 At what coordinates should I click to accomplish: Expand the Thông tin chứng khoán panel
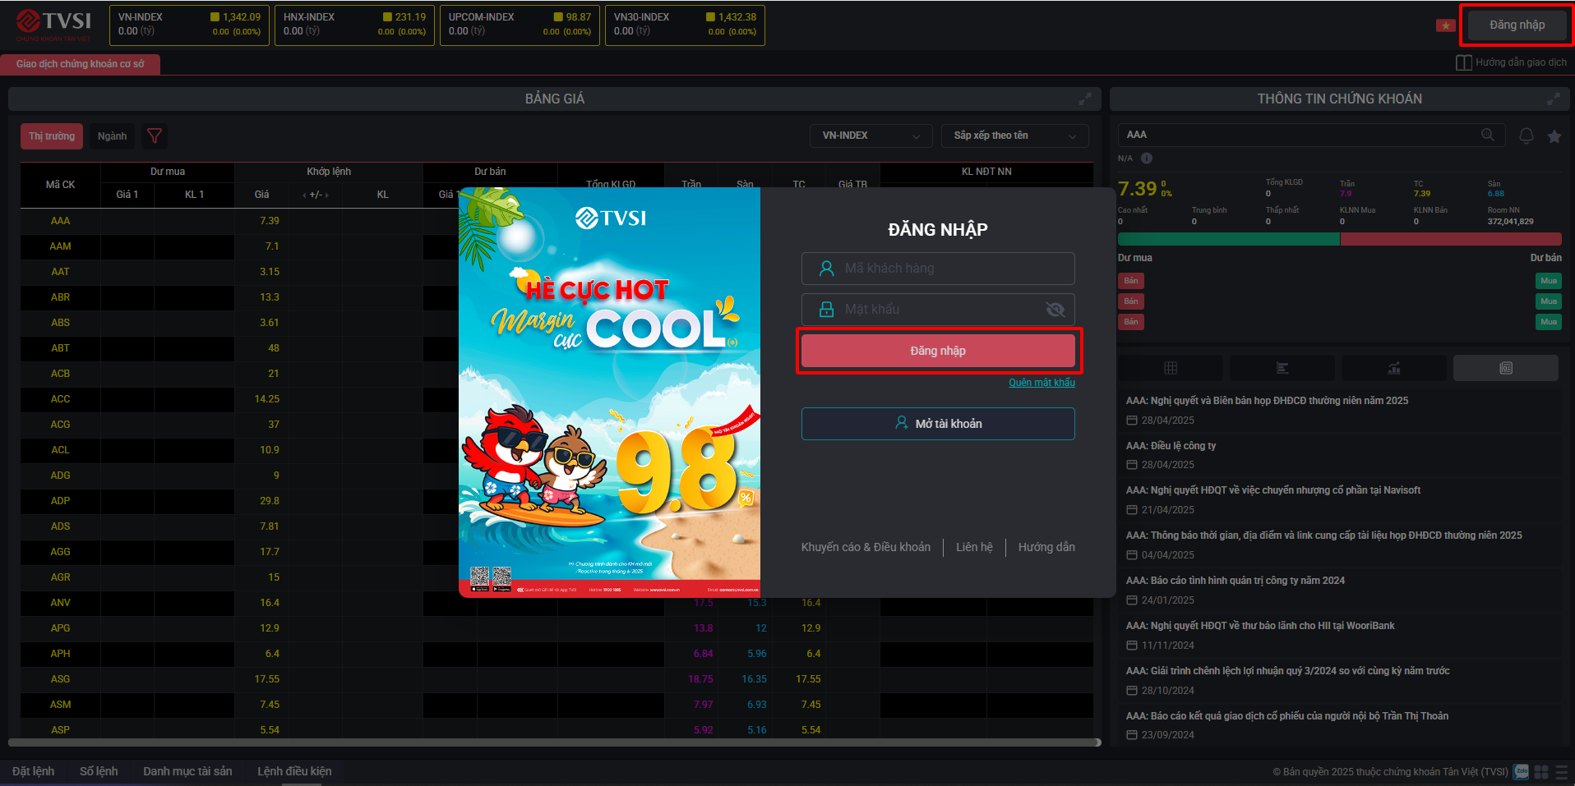pyautogui.click(x=1553, y=99)
